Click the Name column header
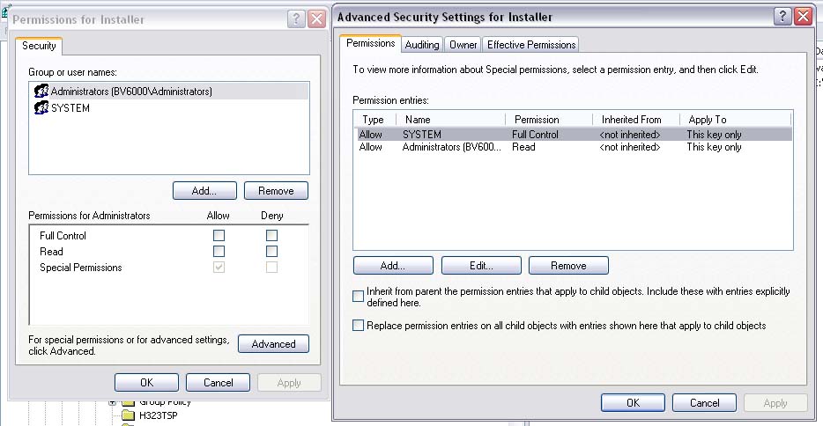This screenshot has width=823, height=426. [451, 120]
